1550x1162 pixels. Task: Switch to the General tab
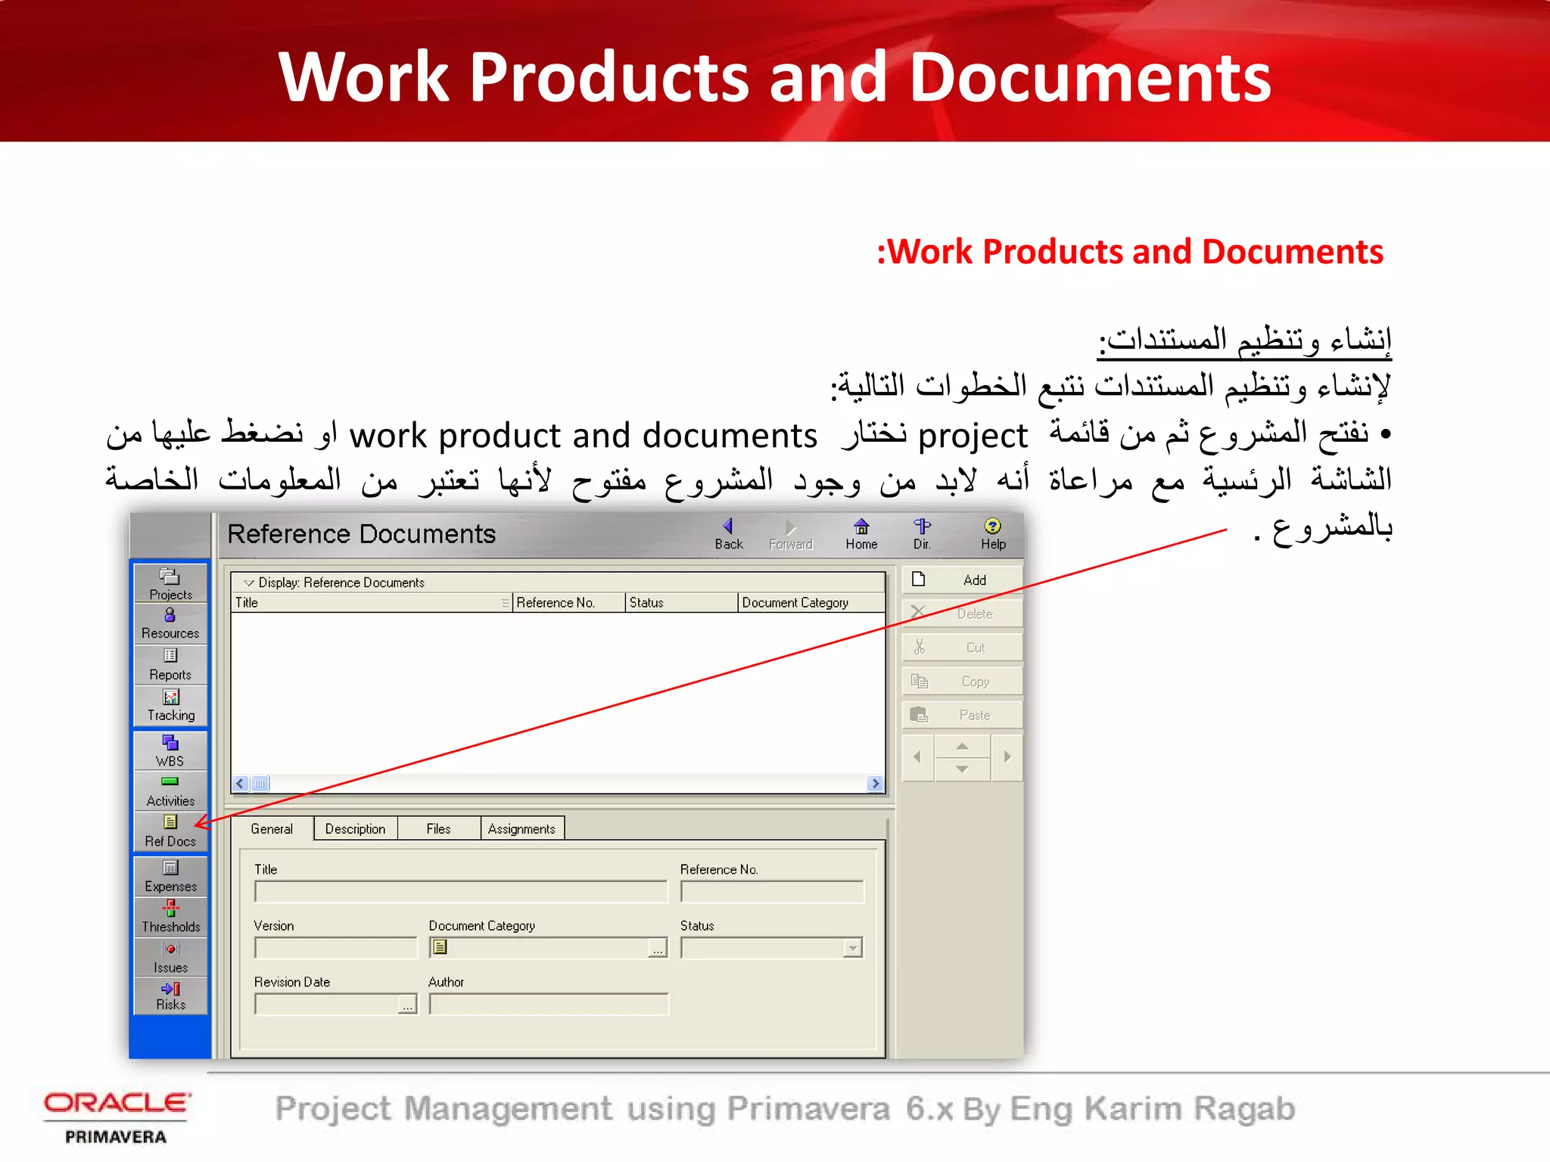click(272, 829)
